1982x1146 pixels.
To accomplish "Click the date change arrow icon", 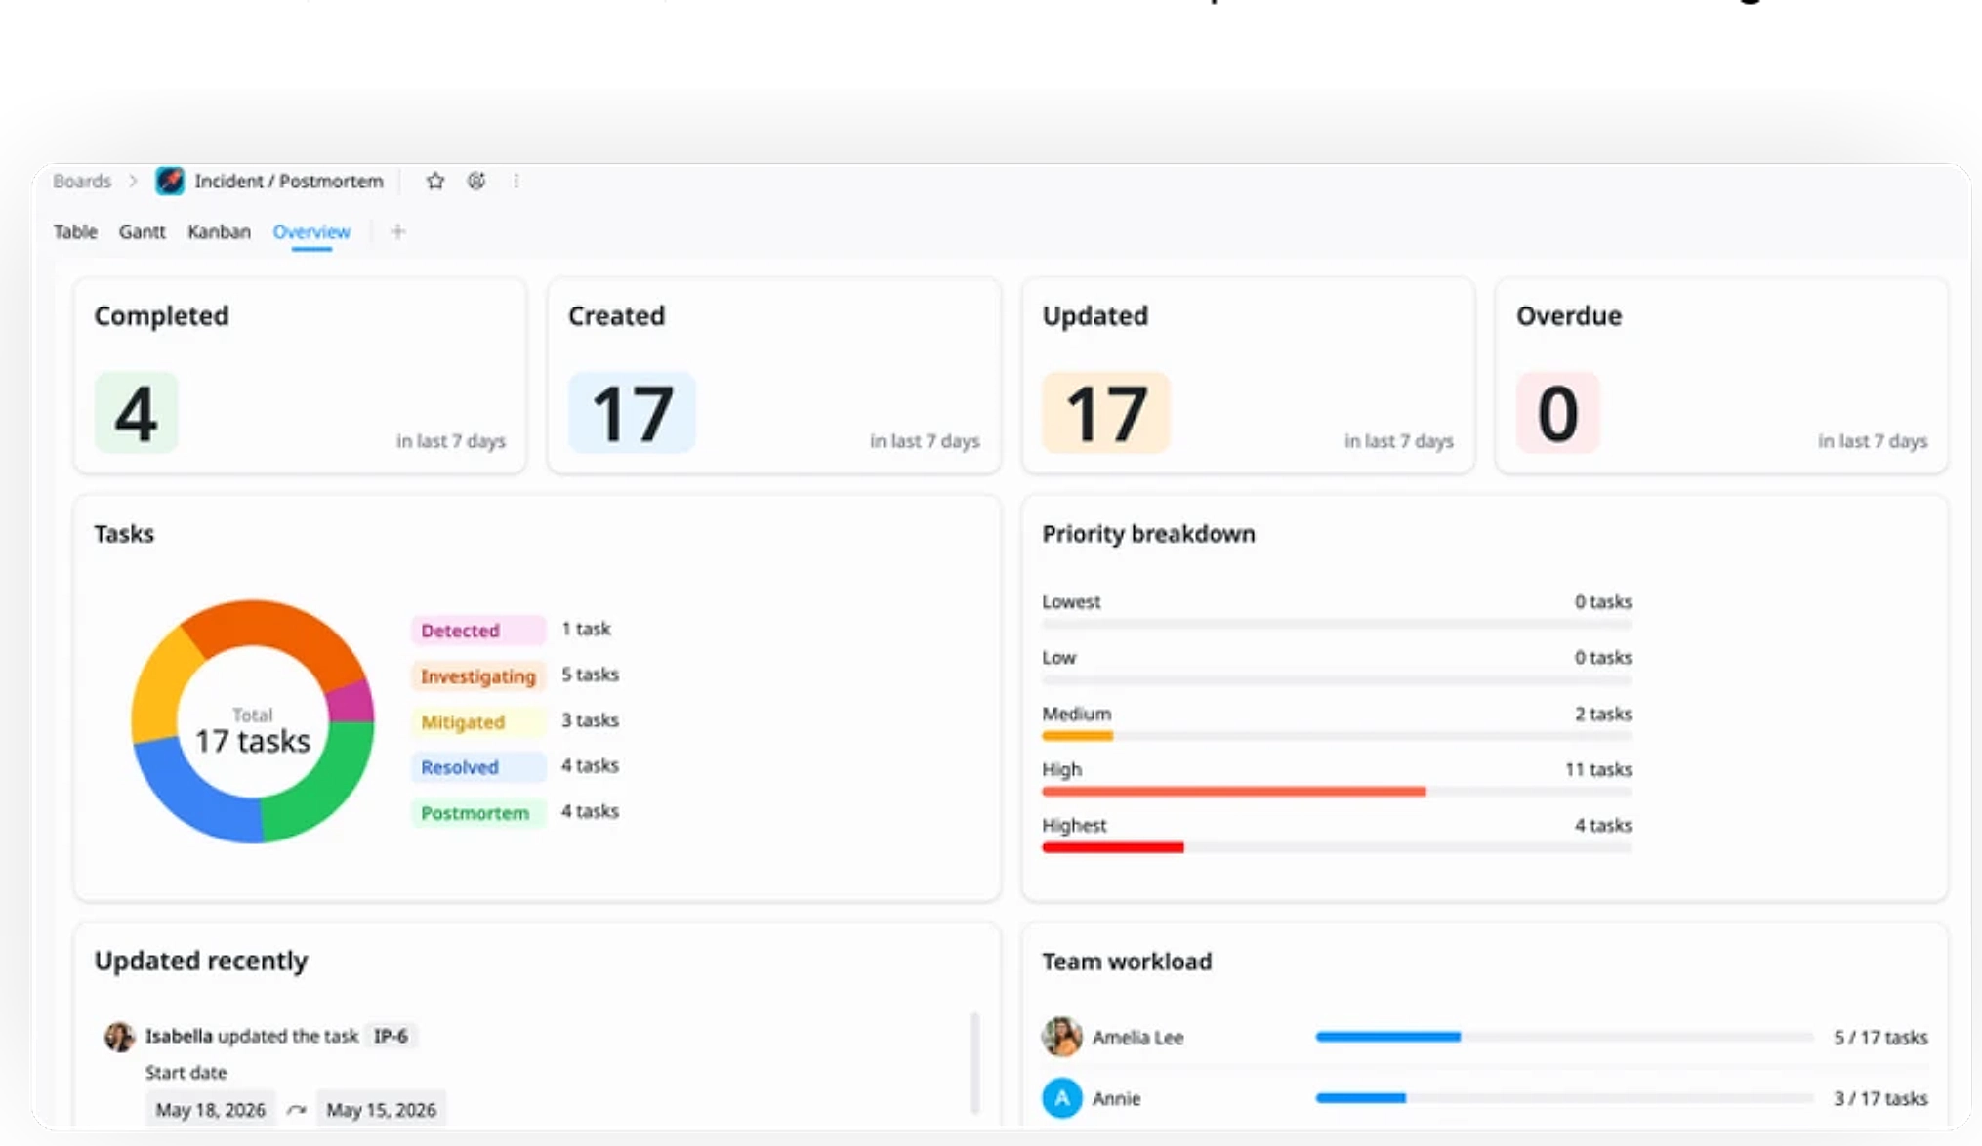I will point(297,1110).
